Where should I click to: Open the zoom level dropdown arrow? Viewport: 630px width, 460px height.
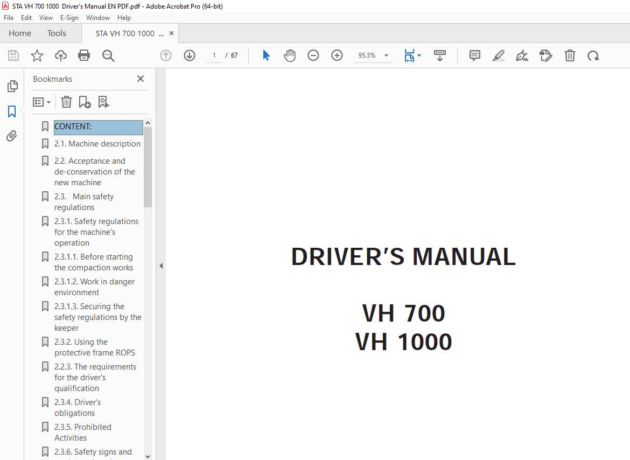386,55
